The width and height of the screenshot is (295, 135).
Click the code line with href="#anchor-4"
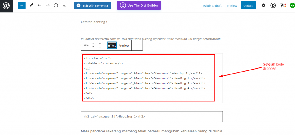(x=145, y=88)
